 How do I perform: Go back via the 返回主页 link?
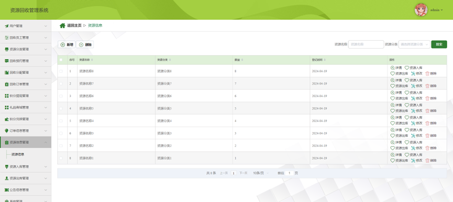[x=74, y=26]
